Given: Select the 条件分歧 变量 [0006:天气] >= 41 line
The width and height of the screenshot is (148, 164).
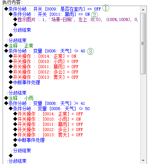Looking at the screenshot, I should (x=45, y=103).
